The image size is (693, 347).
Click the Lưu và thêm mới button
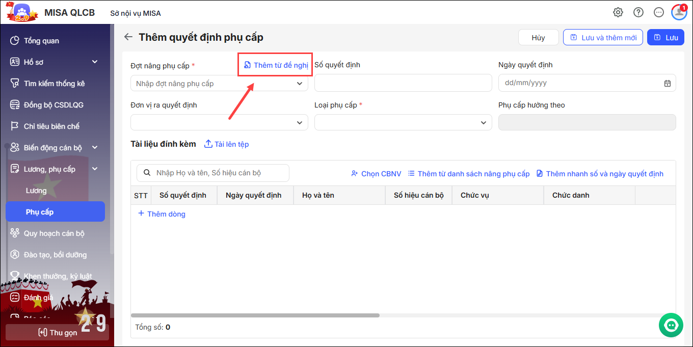(603, 37)
